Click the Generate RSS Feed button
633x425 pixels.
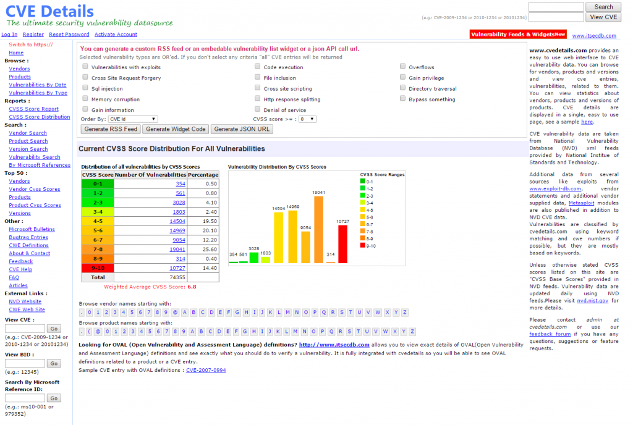(111, 129)
